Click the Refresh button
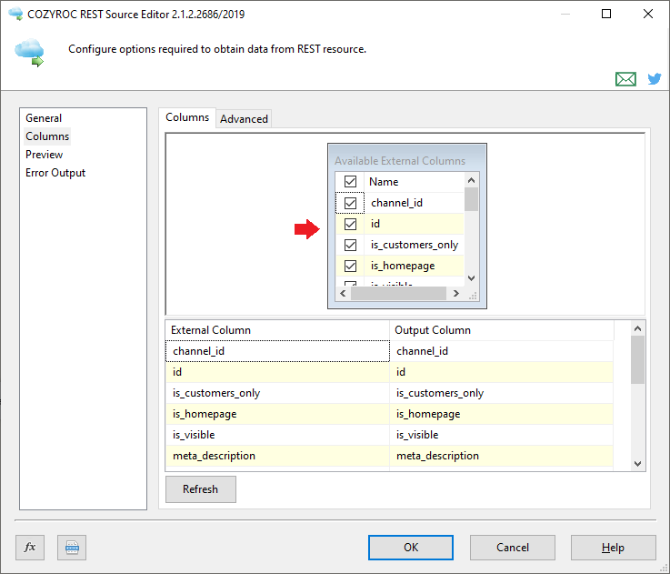Viewport: 670px width, 574px height. pyautogui.click(x=200, y=489)
